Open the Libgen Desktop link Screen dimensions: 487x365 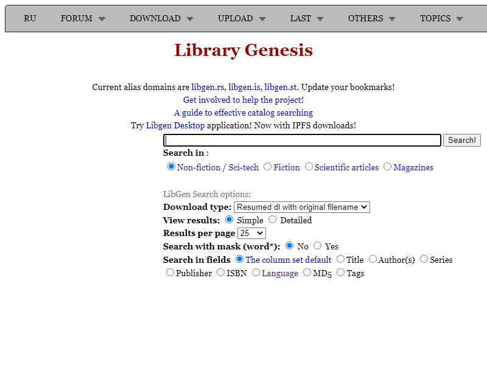175,125
